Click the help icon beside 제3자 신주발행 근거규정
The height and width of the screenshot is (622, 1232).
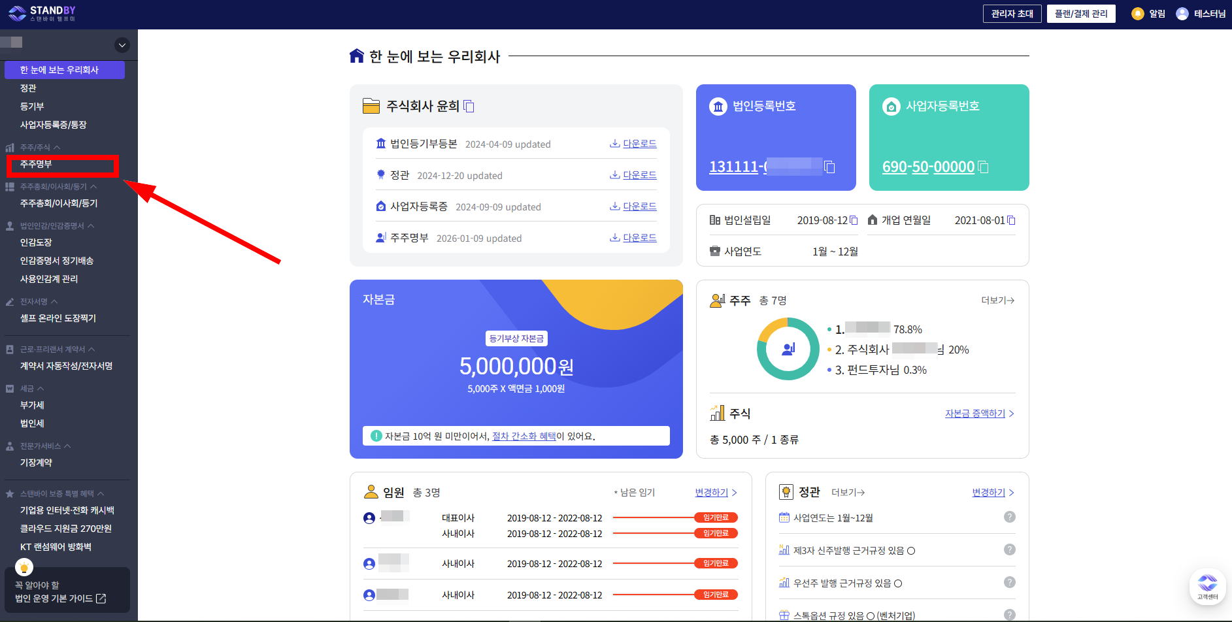[x=1009, y=549]
